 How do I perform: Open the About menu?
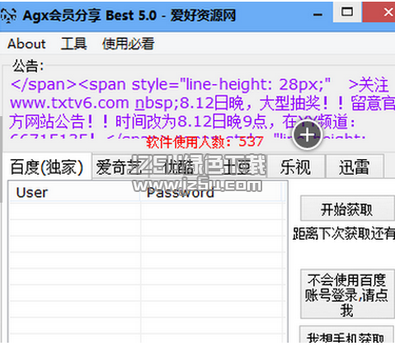(26, 44)
